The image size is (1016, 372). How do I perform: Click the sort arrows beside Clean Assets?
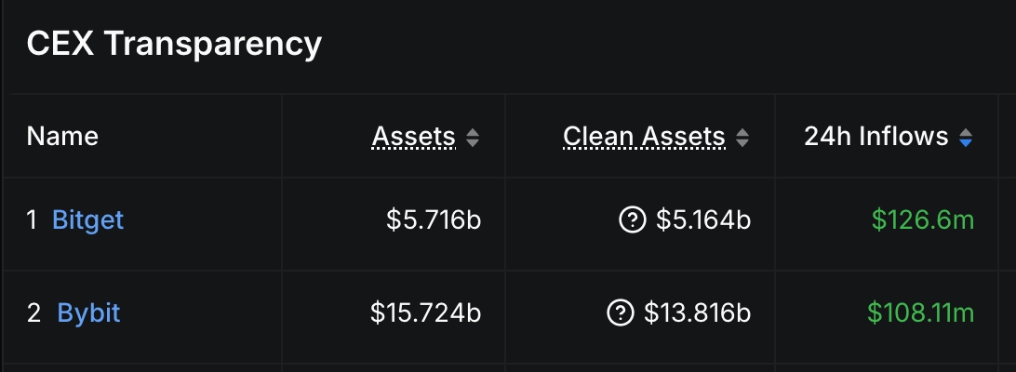(x=742, y=139)
